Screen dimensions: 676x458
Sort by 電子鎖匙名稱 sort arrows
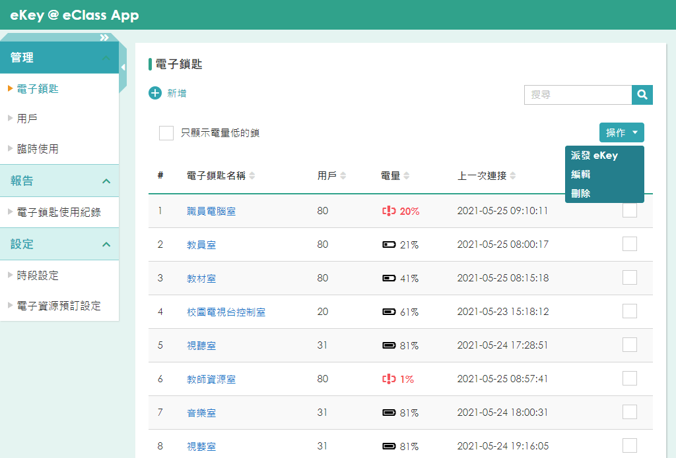pyautogui.click(x=252, y=176)
